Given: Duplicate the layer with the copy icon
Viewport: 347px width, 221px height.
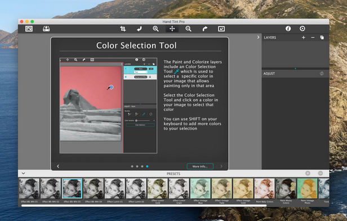Looking at the screenshot, I should (x=322, y=38).
